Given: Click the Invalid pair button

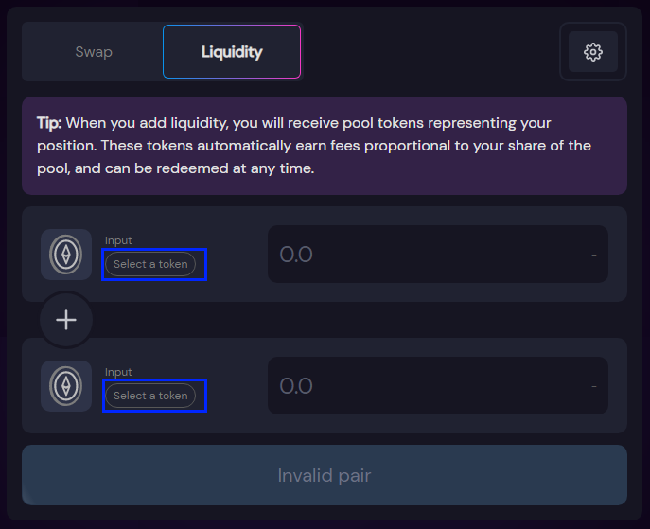Looking at the screenshot, I should [x=325, y=475].
